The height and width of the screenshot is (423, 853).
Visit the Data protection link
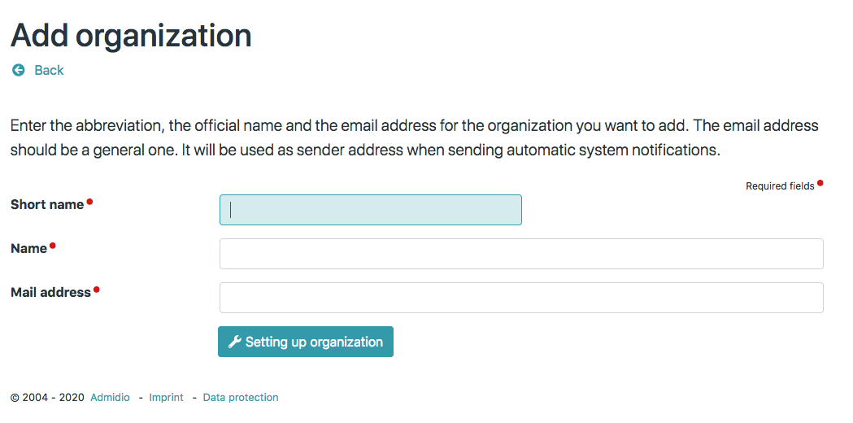[x=241, y=398]
